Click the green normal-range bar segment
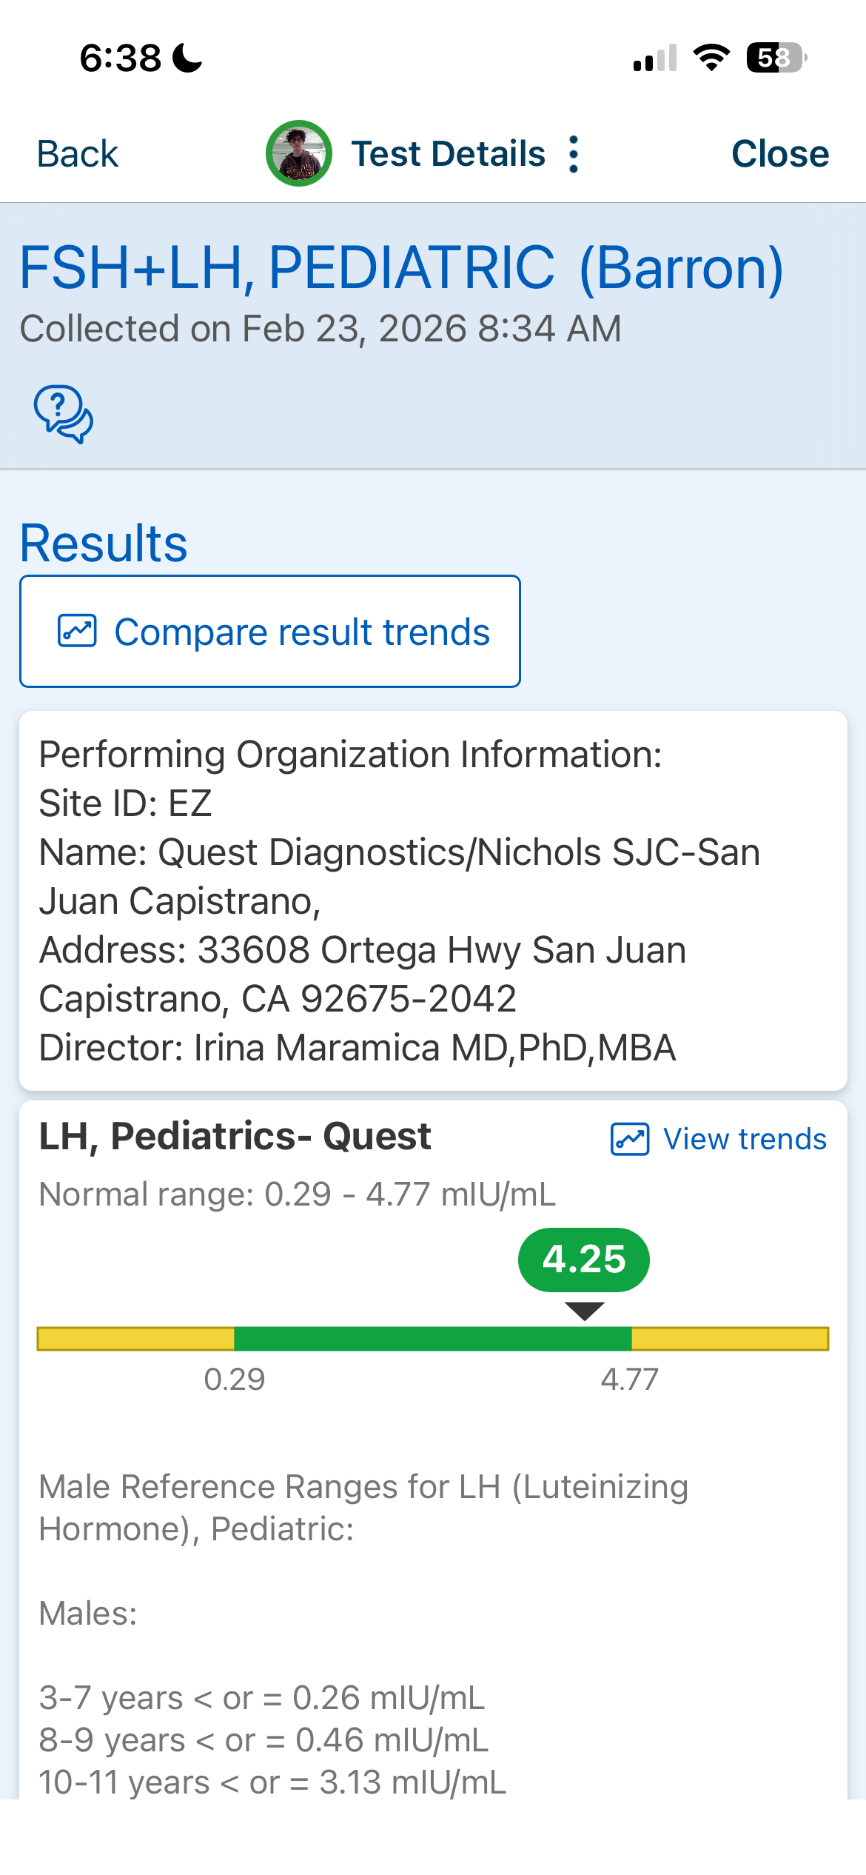This screenshot has width=866, height=1875. point(432,1339)
